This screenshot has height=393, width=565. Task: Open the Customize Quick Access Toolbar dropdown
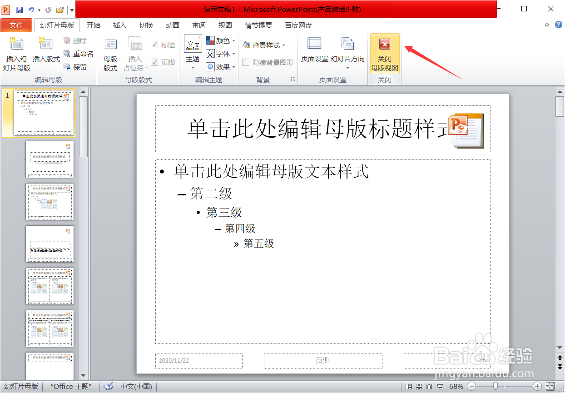coord(72,10)
